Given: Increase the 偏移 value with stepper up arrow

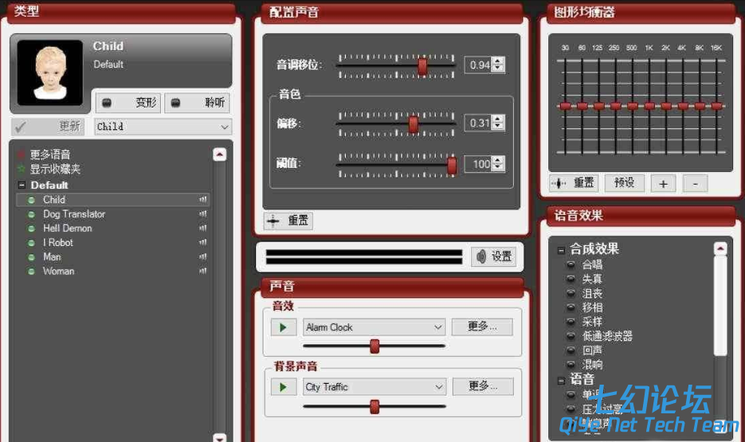Looking at the screenshot, I should pyautogui.click(x=498, y=119).
